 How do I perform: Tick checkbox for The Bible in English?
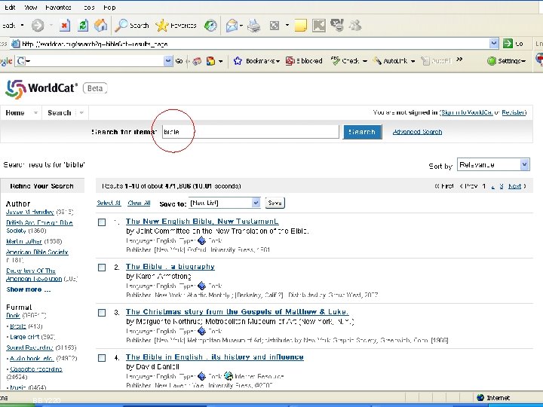[x=102, y=358]
